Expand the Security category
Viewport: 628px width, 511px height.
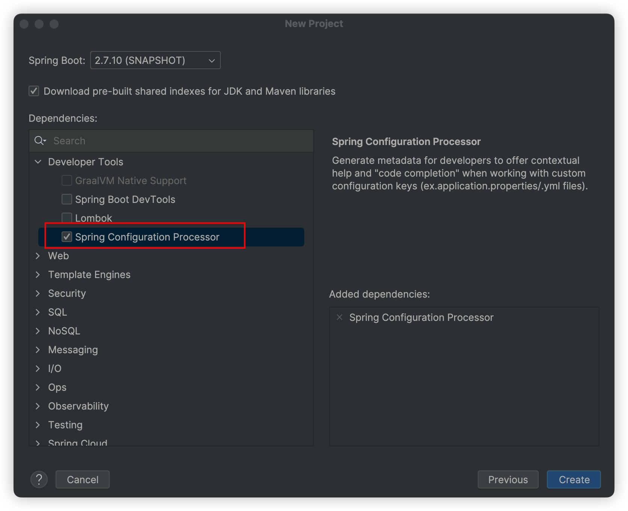(38, 293)
